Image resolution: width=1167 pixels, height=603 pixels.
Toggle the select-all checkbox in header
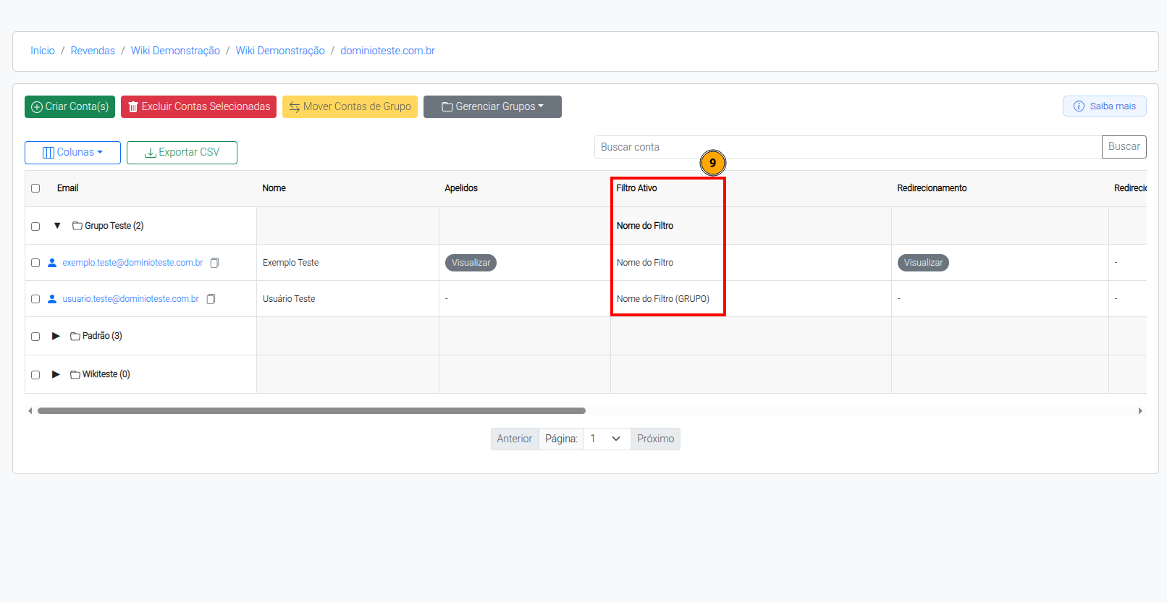pos(35,188)
